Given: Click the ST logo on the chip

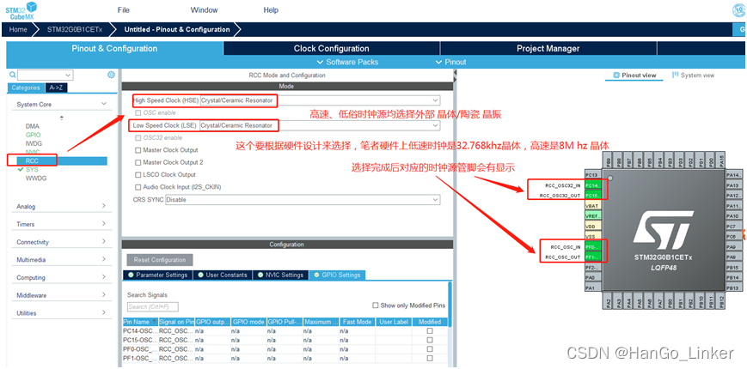Looking at the screenshot, I should [663, 229].
